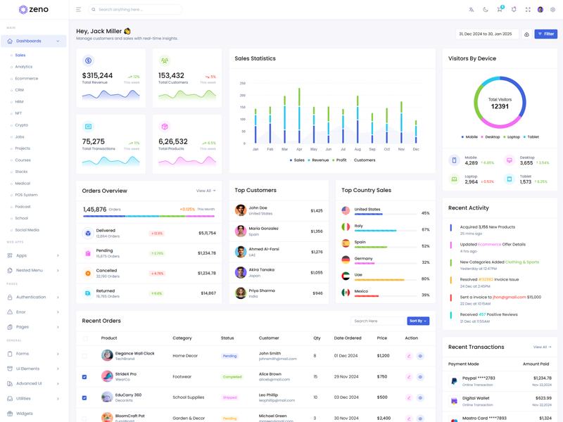Check the Elegance Wall Clock order checkbox

[84, 356]
